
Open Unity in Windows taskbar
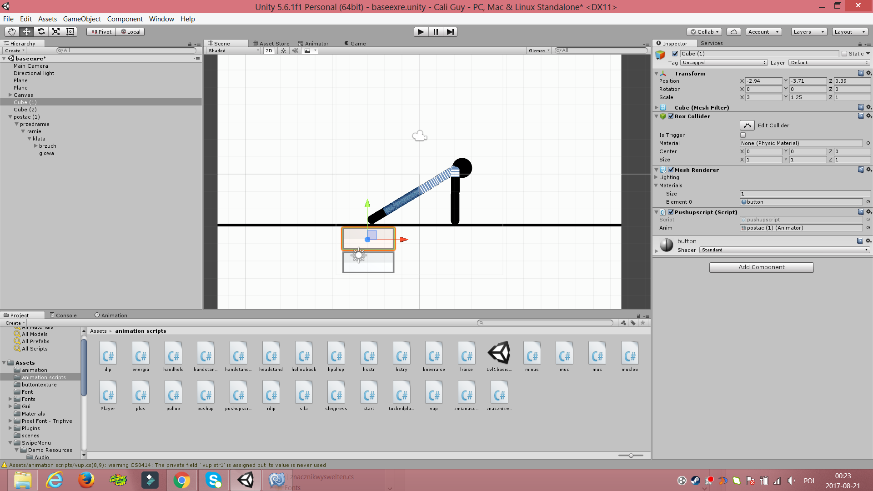(x=246, y=480)
